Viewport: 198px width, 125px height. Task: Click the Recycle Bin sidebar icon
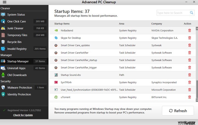(x=3, y=42)
